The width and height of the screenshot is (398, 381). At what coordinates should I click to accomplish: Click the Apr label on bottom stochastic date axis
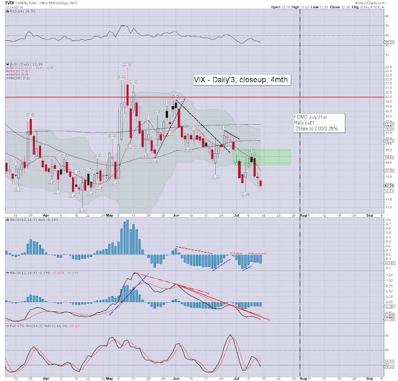pyautogui.click(x=46, y=379)
